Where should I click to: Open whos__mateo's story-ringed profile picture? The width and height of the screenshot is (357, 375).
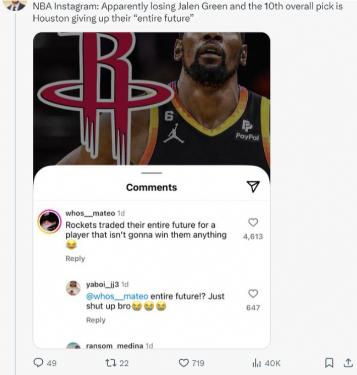49,221
